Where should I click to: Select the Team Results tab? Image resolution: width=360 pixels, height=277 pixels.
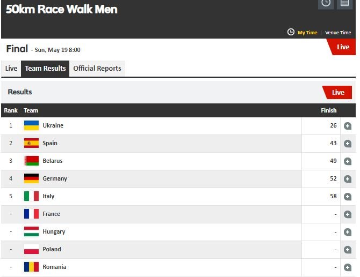[x=45, y=69]
